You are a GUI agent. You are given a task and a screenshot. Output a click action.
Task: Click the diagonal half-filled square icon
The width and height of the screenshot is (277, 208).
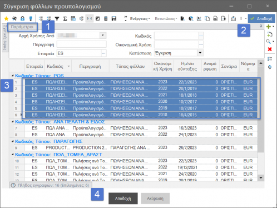coord(97,18)
